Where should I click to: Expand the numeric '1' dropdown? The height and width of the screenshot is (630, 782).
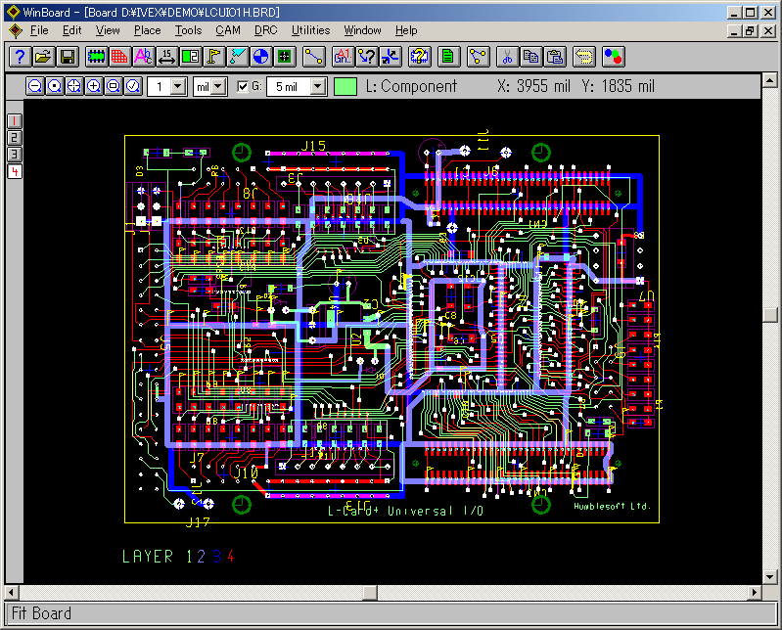[177, 86]
